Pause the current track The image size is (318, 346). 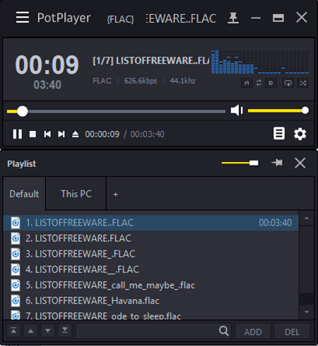(x=18, y=134)
